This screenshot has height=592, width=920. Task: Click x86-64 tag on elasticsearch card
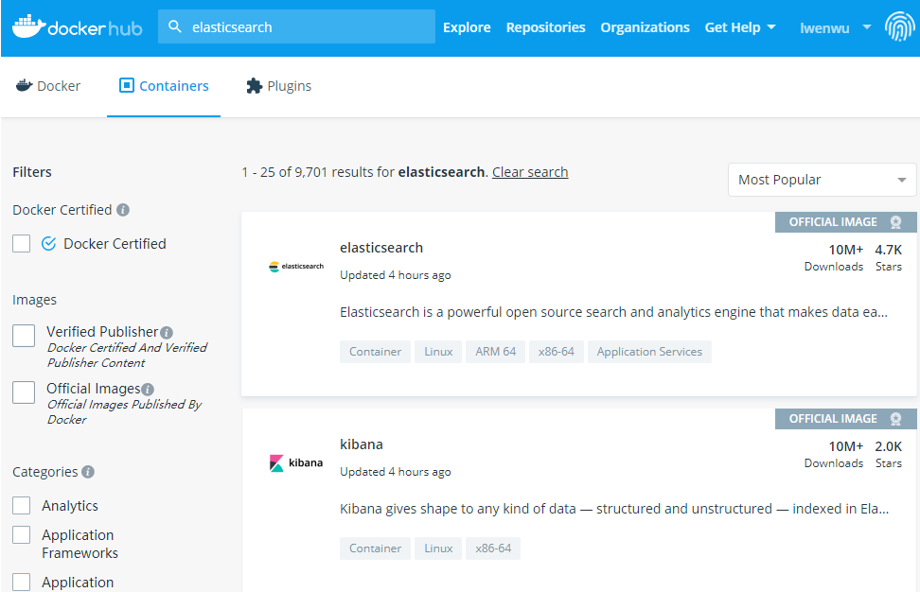(x=557, y=352)
